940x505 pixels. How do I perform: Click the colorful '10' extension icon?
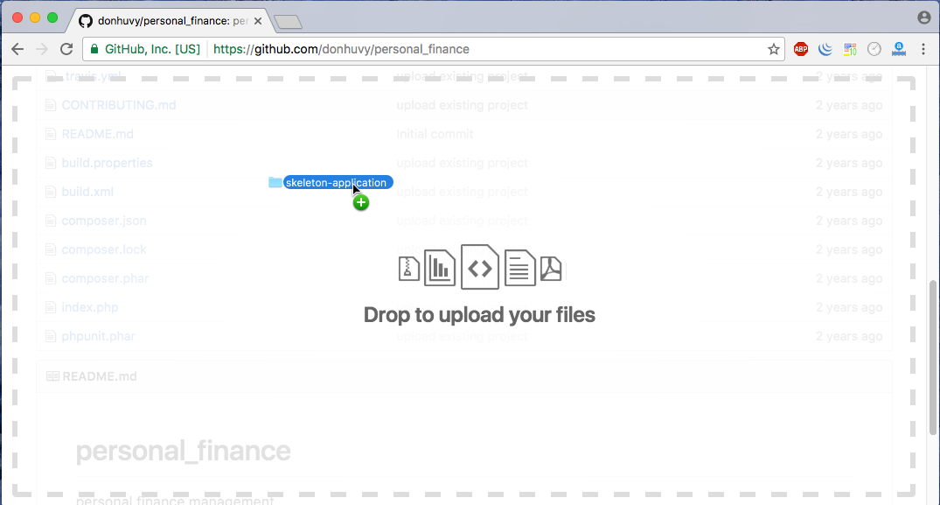click(849, 49)
